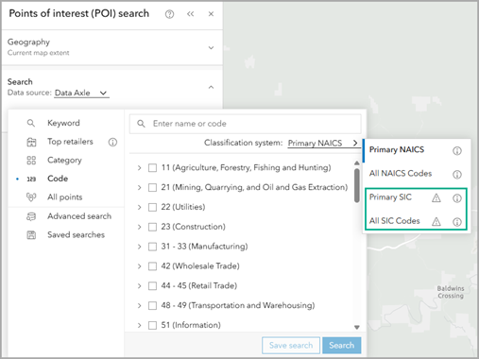
Task: Check the 23 Construction checkbox
Action: click(152, 227)
